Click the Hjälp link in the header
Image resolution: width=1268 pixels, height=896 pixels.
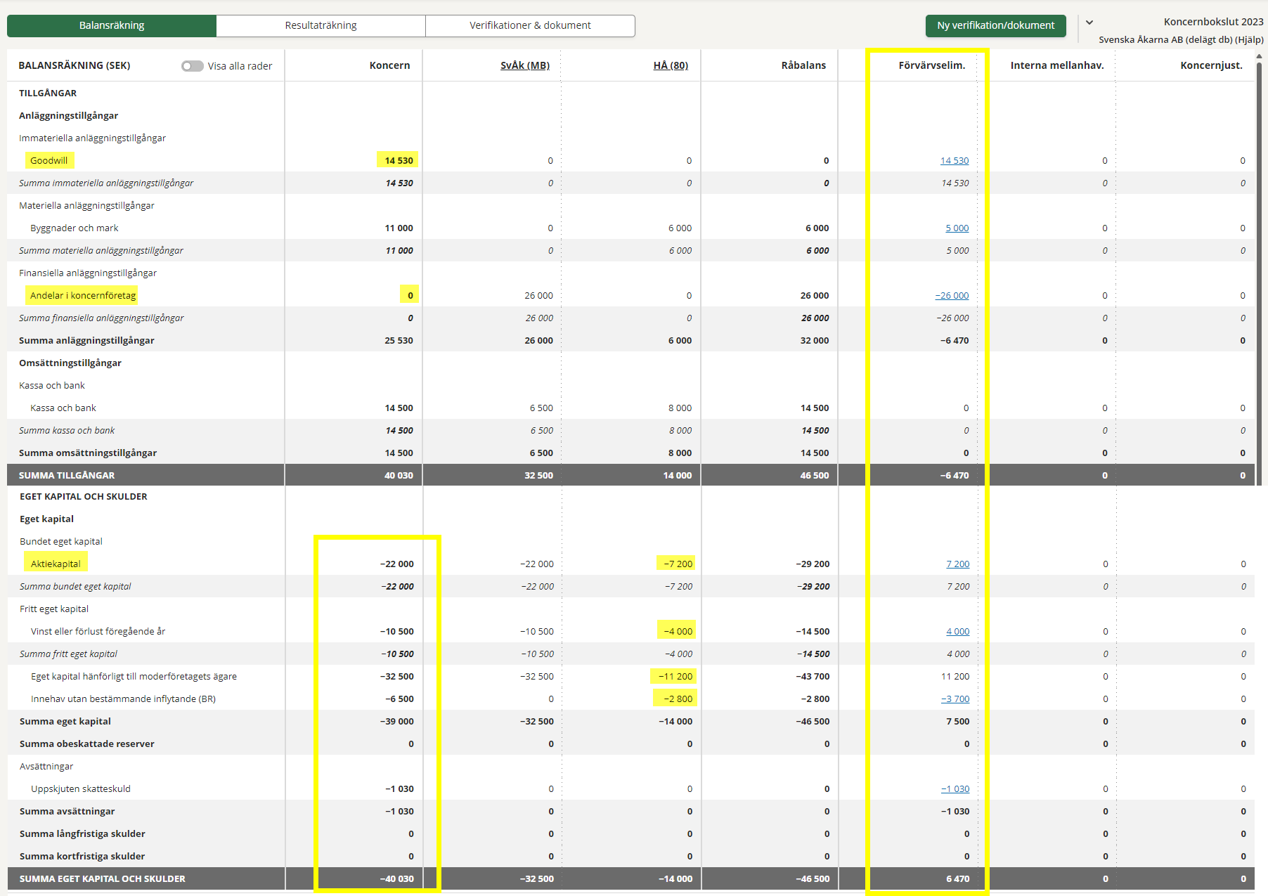point(1248,39)
